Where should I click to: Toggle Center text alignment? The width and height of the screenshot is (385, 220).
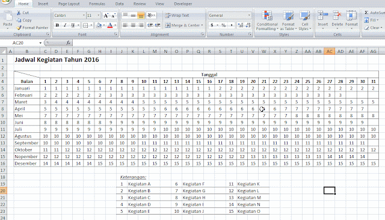tap(133, 25)
